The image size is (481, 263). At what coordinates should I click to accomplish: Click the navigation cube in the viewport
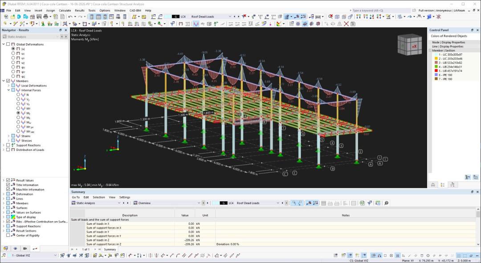click(410, 45)
